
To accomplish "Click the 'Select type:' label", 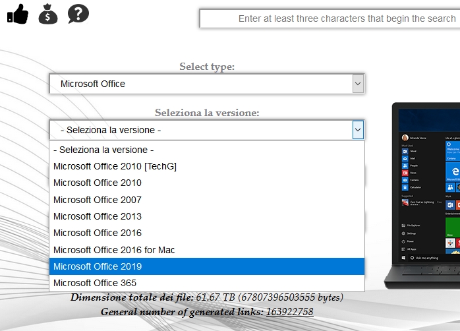I will (x=207, y=67).
